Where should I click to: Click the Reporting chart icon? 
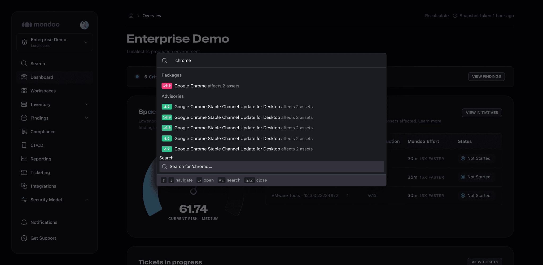pyautogui.click(x=24, y=159)
